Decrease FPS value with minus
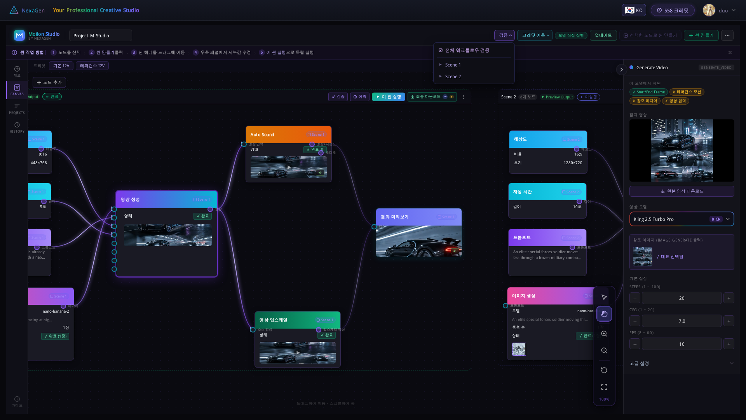746x420 pixels. tap(635, 344)
